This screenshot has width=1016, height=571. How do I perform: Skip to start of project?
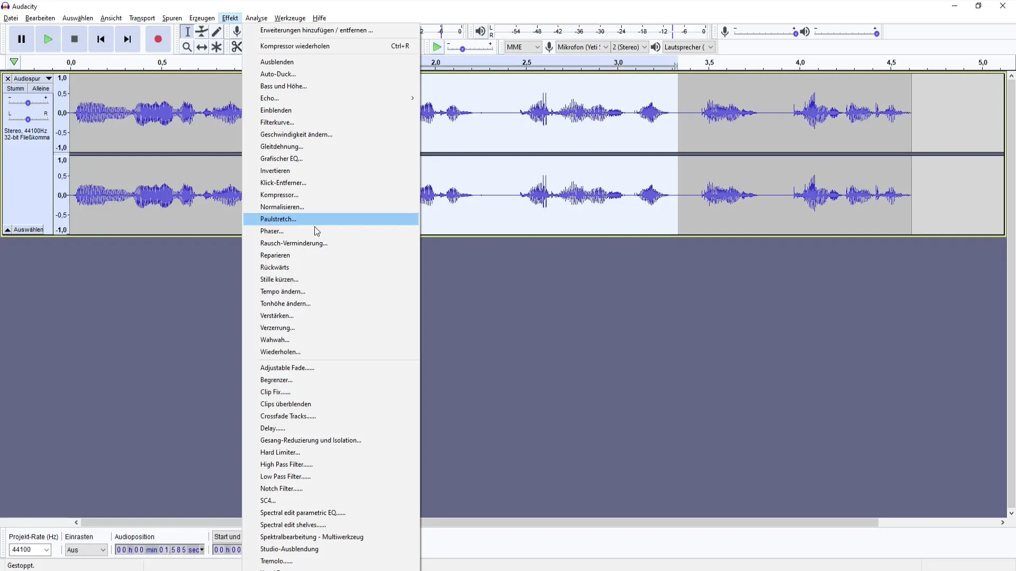101,39
